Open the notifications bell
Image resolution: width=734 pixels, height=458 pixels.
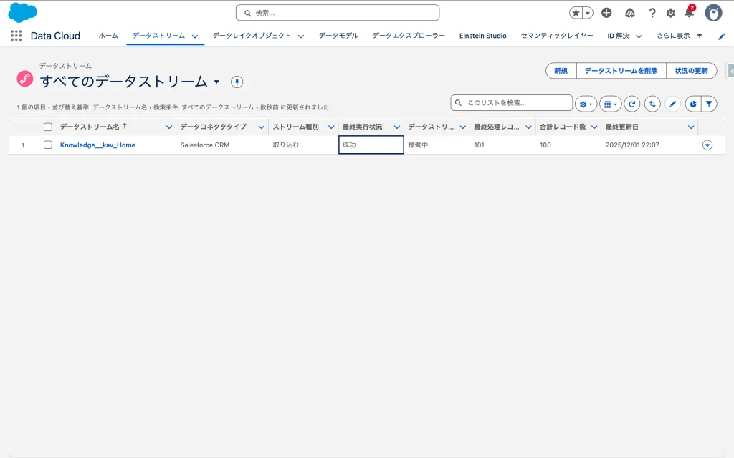(689, 13)
